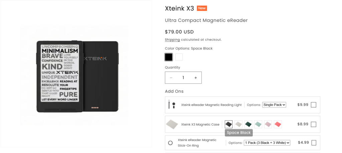This screenshot has height=153, width=342.
Task: Select the Space Black device color swatch
Action: (x=169, y=57)
